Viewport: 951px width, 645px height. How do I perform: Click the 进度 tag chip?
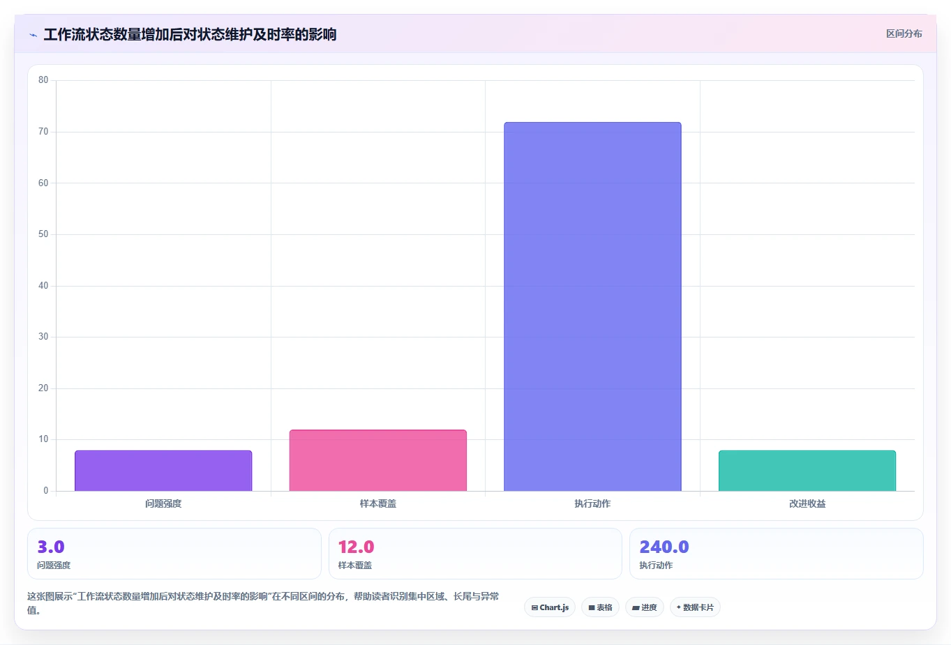coord(645,607)
